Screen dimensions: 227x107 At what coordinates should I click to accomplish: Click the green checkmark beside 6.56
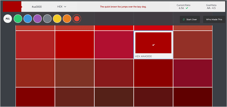(187, 8)
